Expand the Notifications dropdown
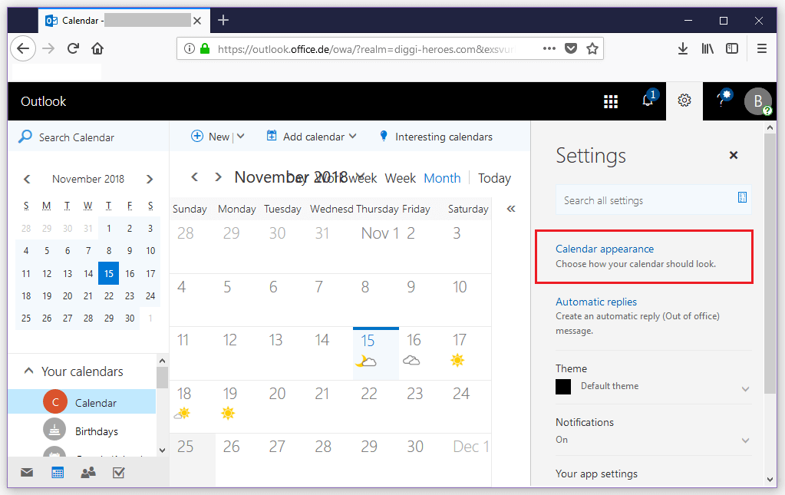Screen dimensions: 785x495 (x=745, y=441)
